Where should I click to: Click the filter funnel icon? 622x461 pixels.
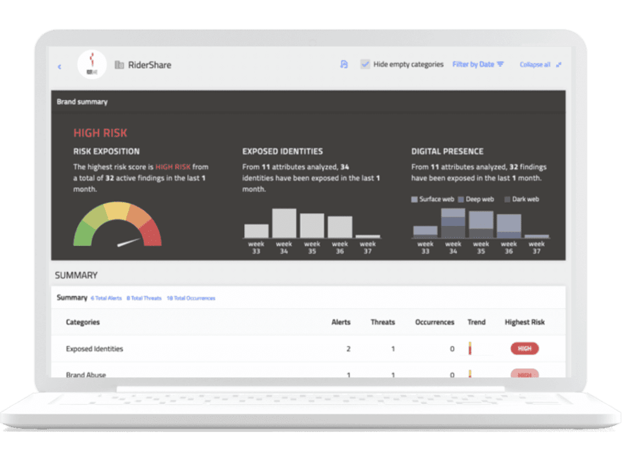pyautogui.click(x=501, y=64)
